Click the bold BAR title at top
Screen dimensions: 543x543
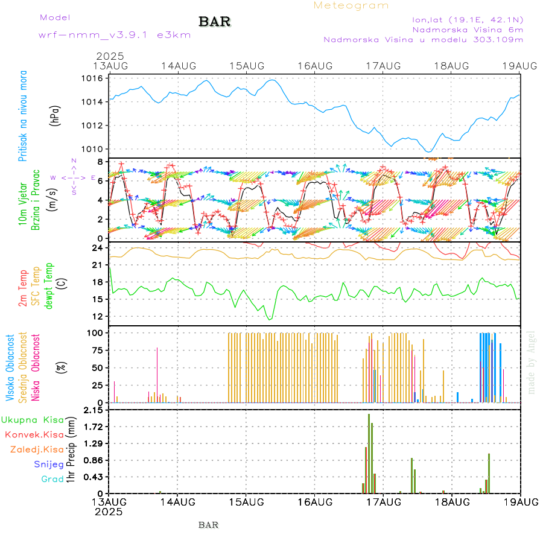point(214,22)
